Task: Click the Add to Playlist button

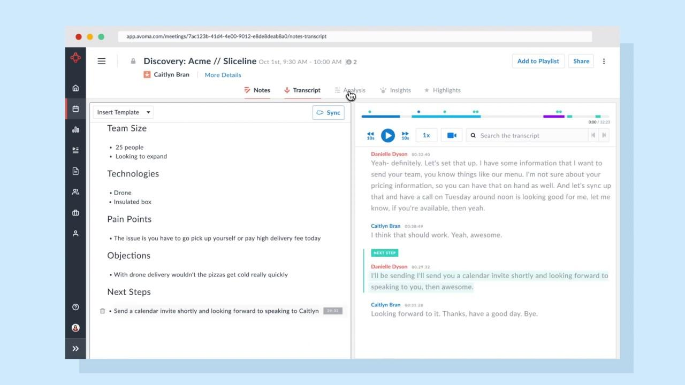Action: 538,61
